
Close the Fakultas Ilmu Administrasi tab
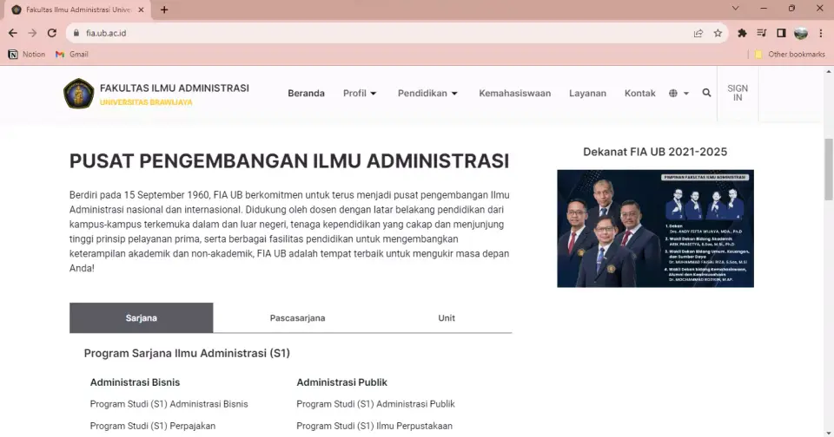coord(141,10)
